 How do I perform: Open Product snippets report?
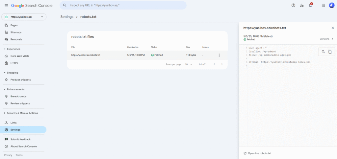click(x=21, y=80)
